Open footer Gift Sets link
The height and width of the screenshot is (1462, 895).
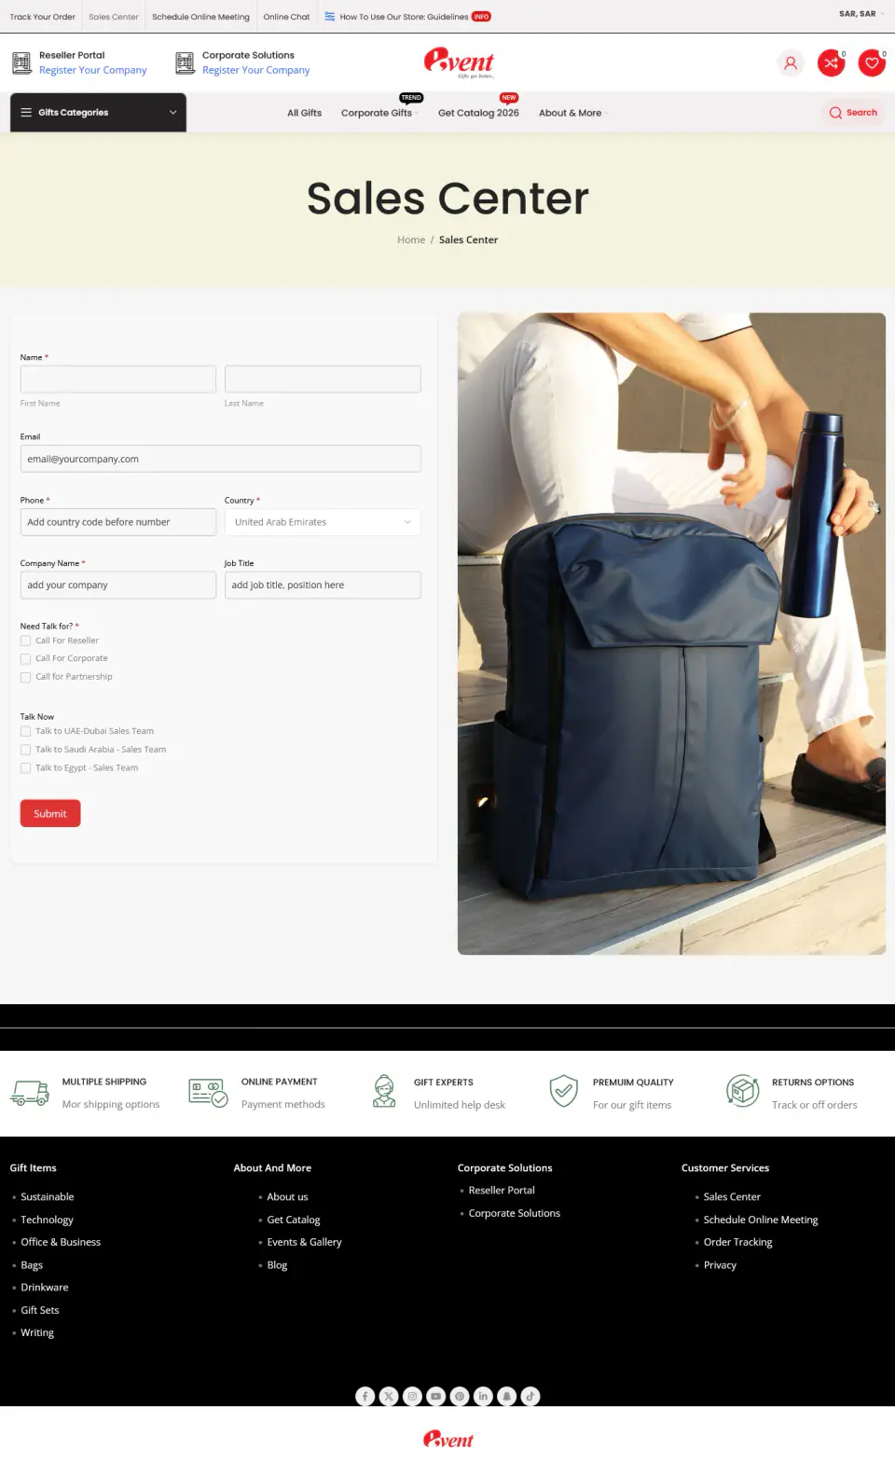40,1310
